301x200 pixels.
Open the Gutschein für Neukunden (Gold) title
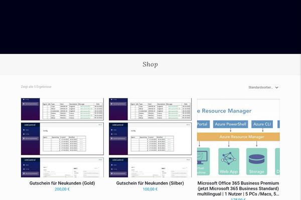(x=62, y=183)
